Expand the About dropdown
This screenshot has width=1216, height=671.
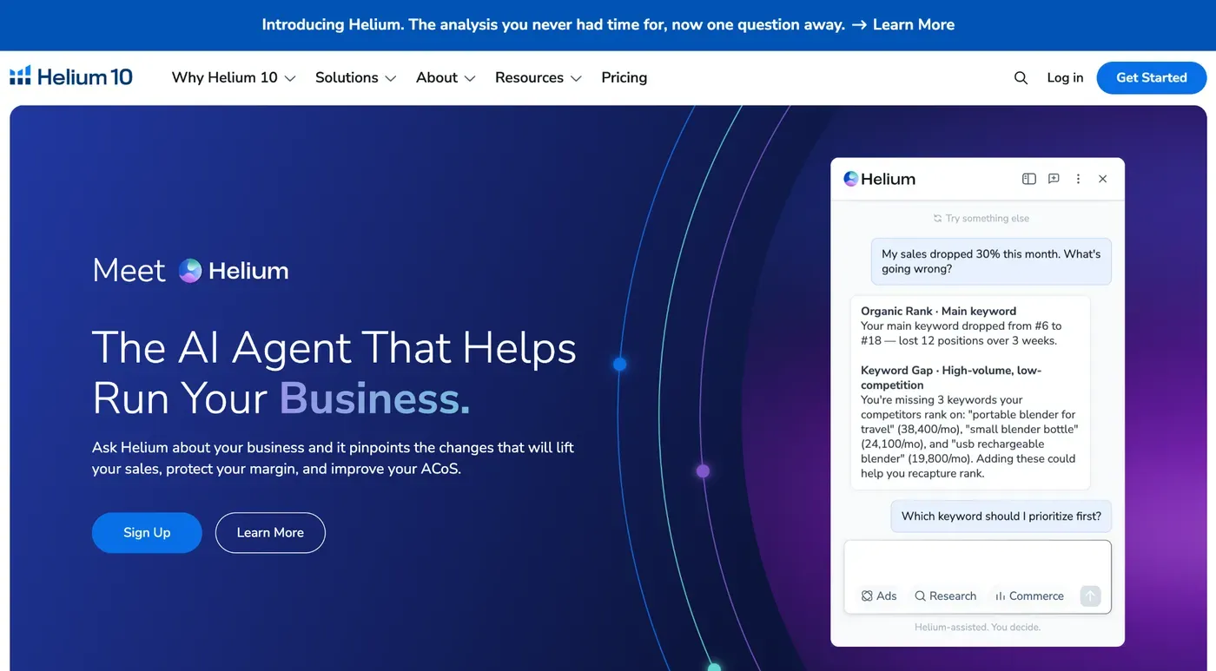point(446,77)
